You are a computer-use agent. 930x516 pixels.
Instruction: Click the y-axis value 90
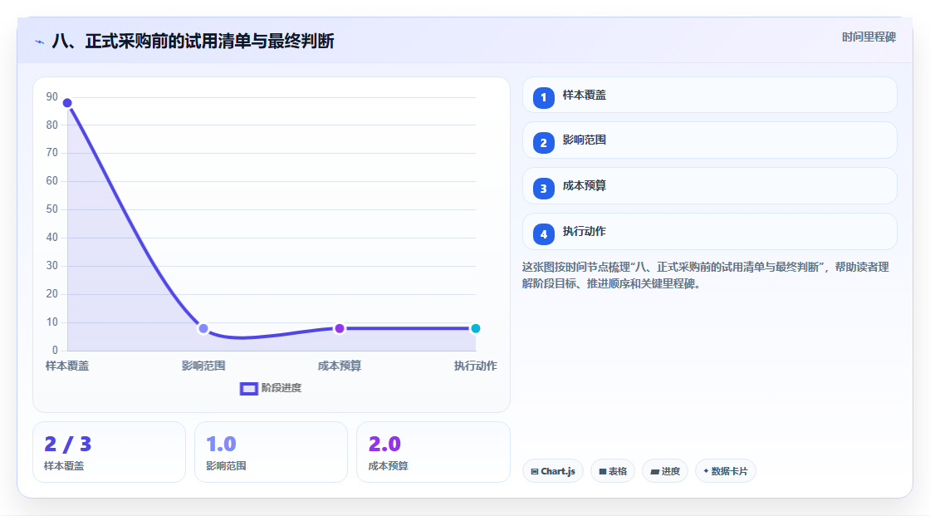(x=52, y=96)
